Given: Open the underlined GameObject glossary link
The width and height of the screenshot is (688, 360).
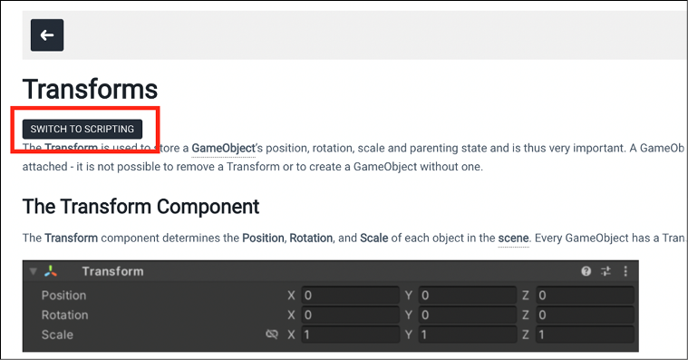Looking at the screenshot, I should [x=223, y=149].
